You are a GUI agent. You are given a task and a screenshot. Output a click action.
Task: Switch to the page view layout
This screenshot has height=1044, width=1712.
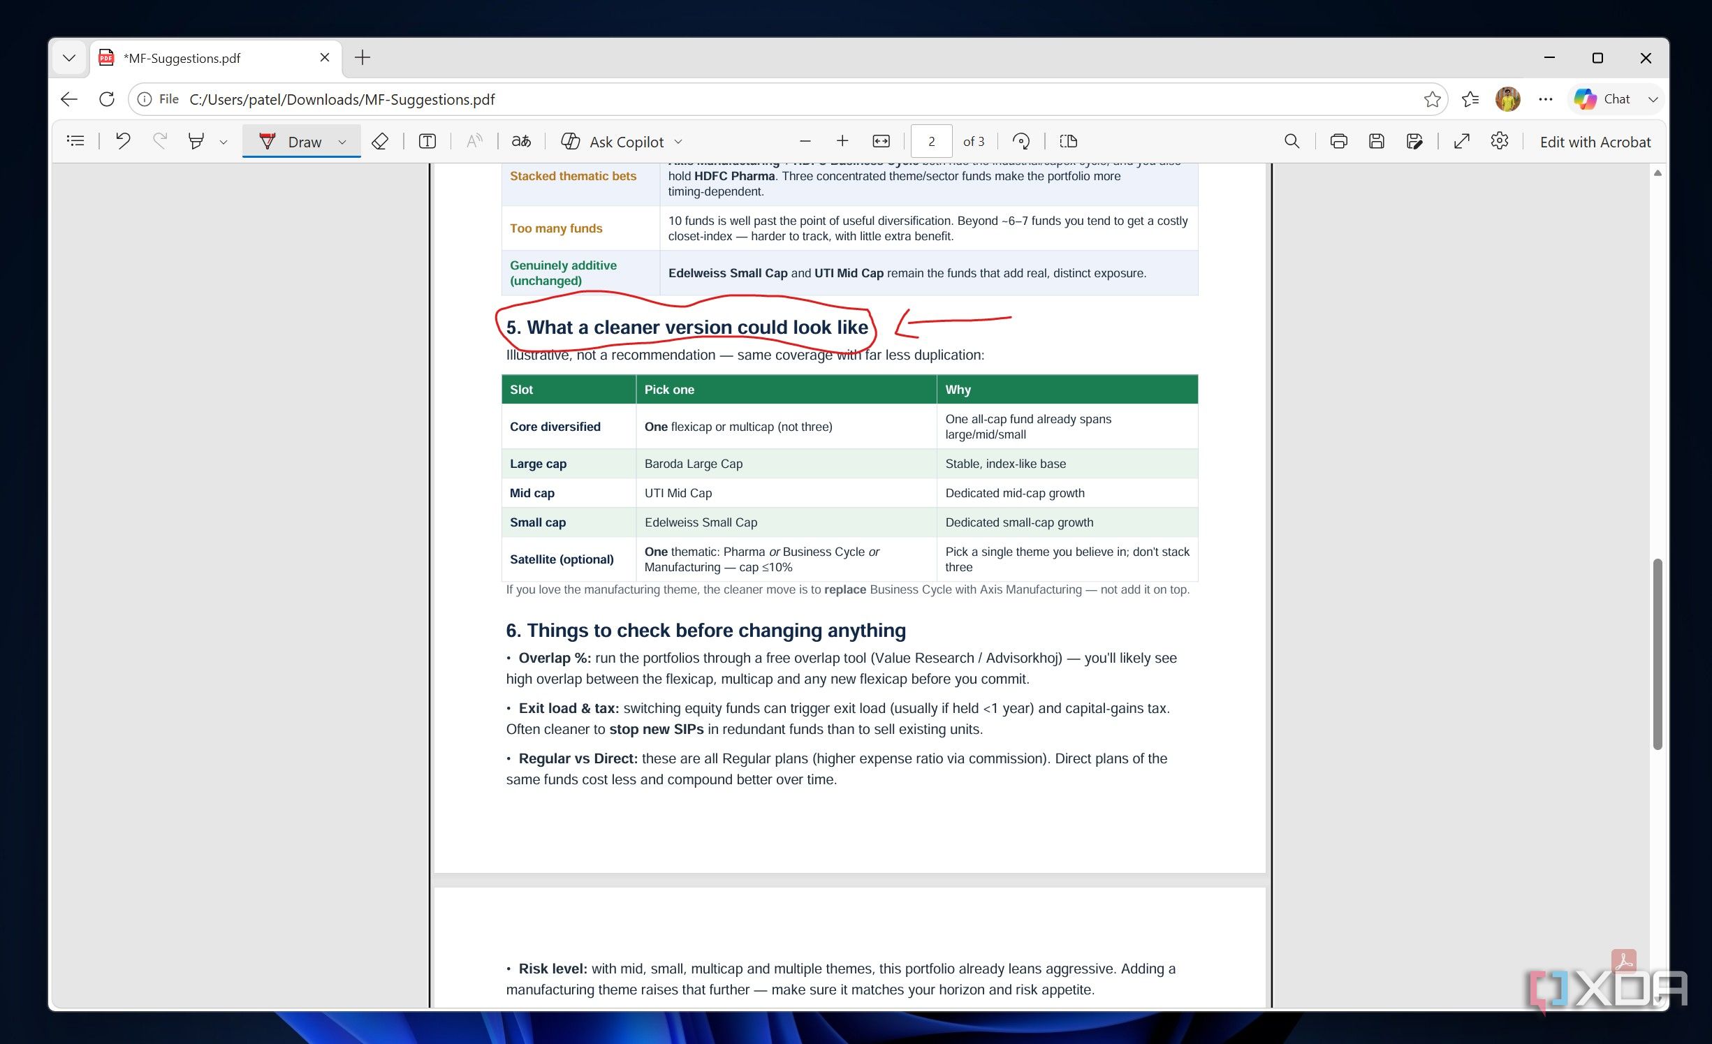pyautogui.click(x=1068, y=142)
